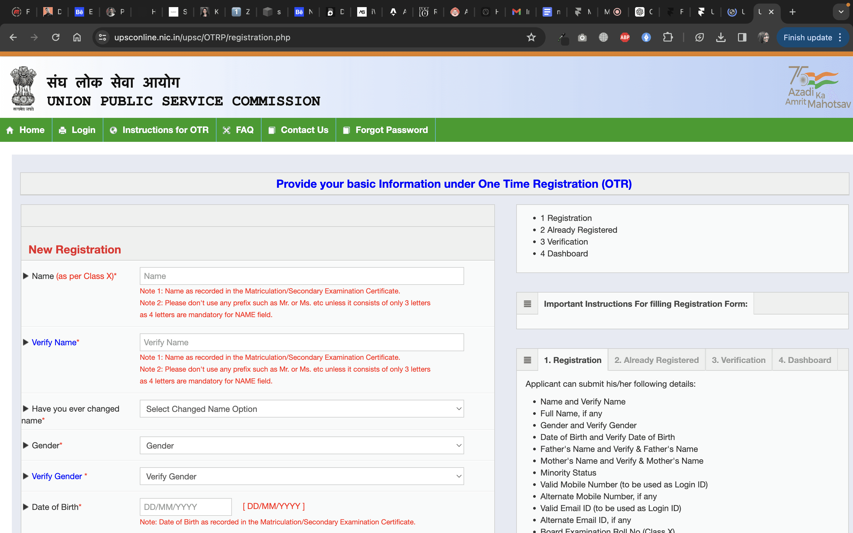
Task: Open the tab search chevron dropdown
Action: click(x=841, y=12)
